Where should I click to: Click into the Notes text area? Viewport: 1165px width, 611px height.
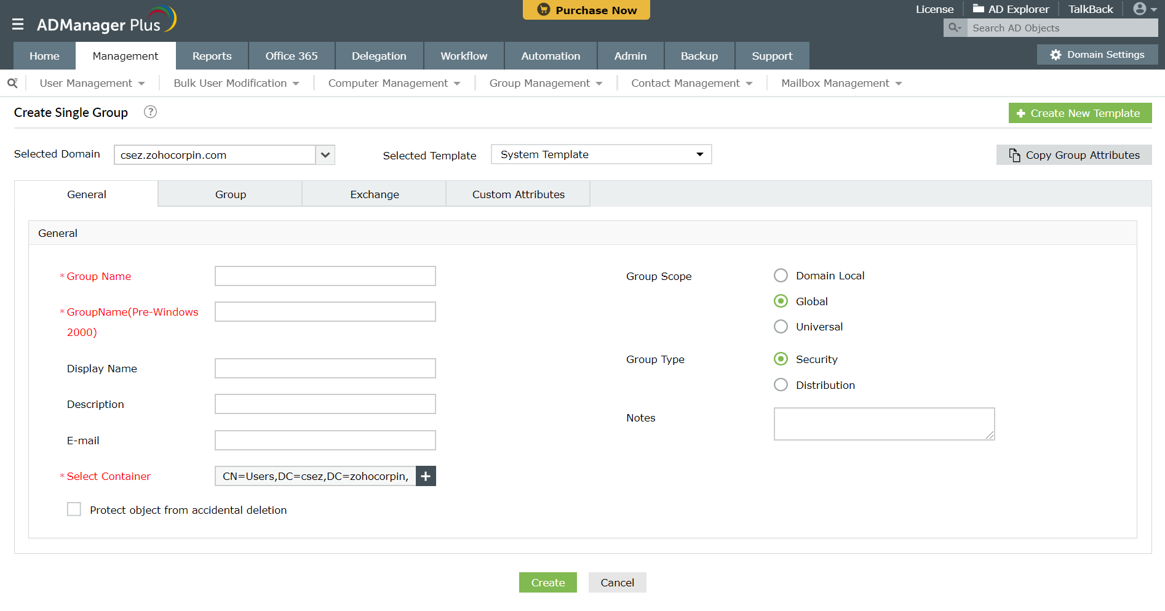(x=884, y=424)
